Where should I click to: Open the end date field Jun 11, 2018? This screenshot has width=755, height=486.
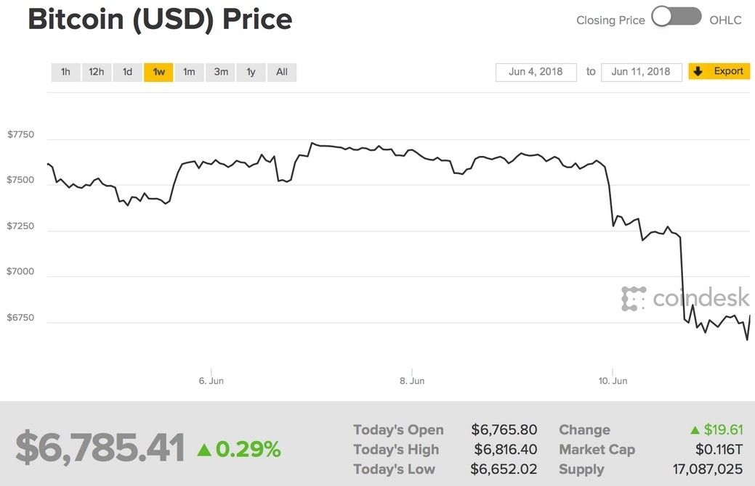point(641,72)
